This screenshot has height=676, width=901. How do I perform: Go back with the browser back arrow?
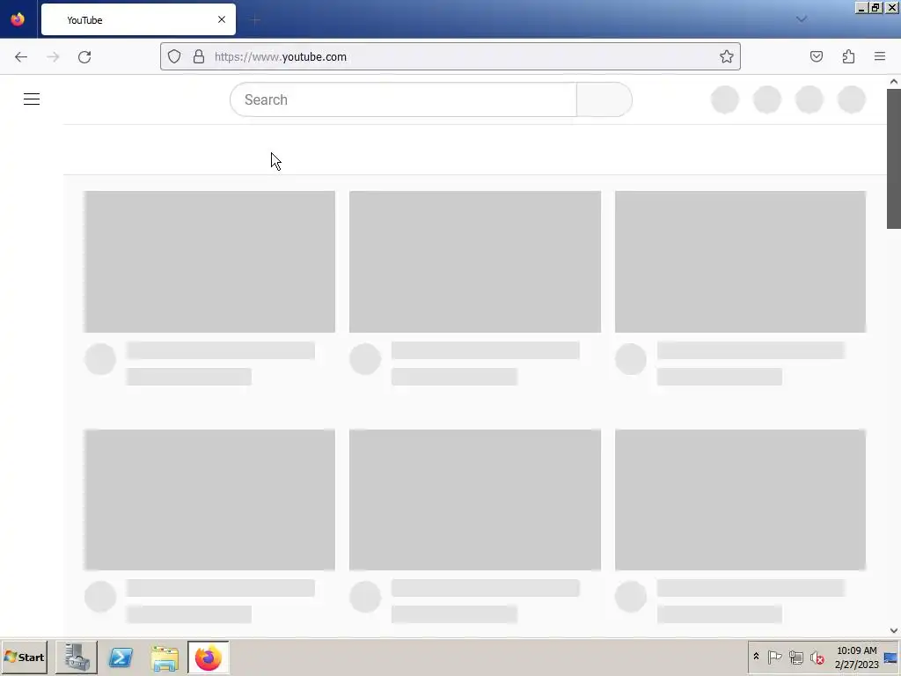[21, 57]
